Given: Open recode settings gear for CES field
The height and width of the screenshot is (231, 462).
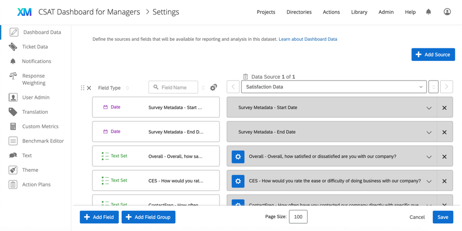Looking at the screenshot, I should (x=238, y=181).
